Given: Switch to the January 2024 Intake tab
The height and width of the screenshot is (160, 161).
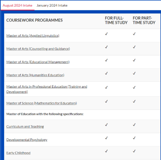Looking at the screenshot, I should click(x=52, y=5).
